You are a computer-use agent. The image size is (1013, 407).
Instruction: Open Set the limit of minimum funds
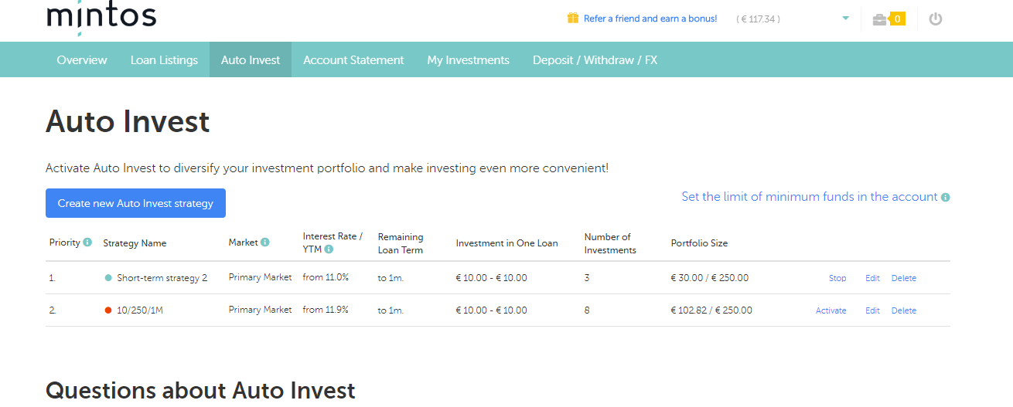(x=809, y=197)
